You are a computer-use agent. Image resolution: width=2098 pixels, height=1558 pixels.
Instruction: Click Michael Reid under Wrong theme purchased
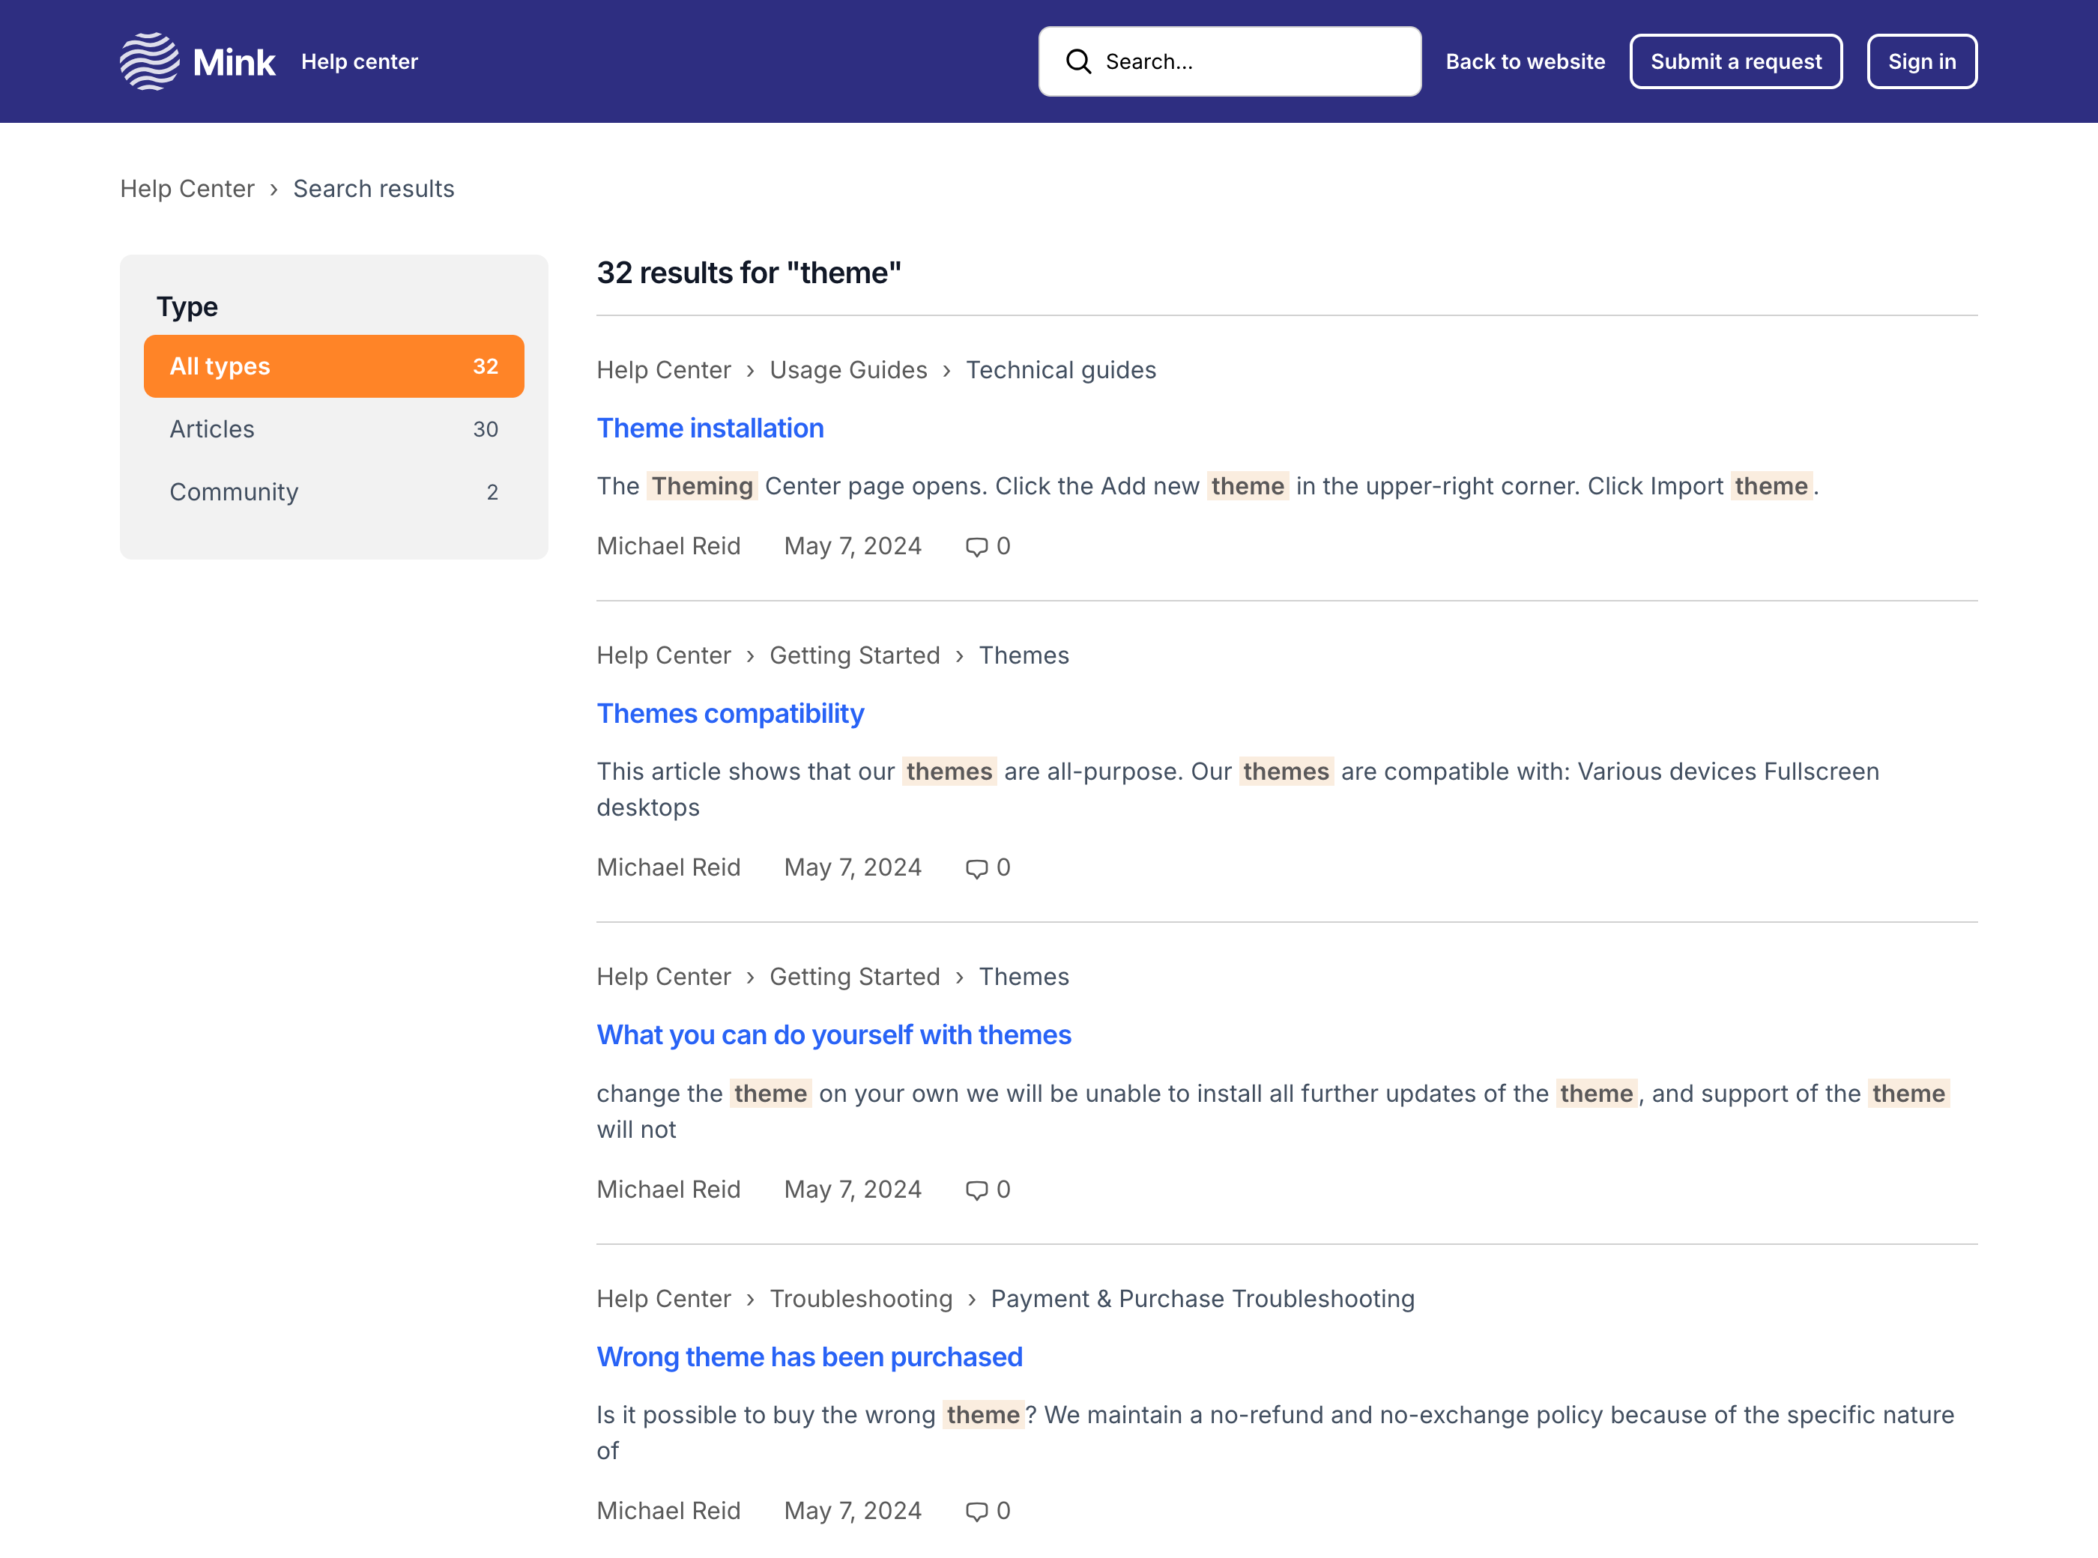668,1511
